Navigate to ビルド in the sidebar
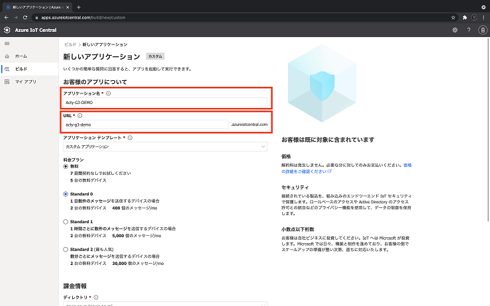 coord(21,69)
